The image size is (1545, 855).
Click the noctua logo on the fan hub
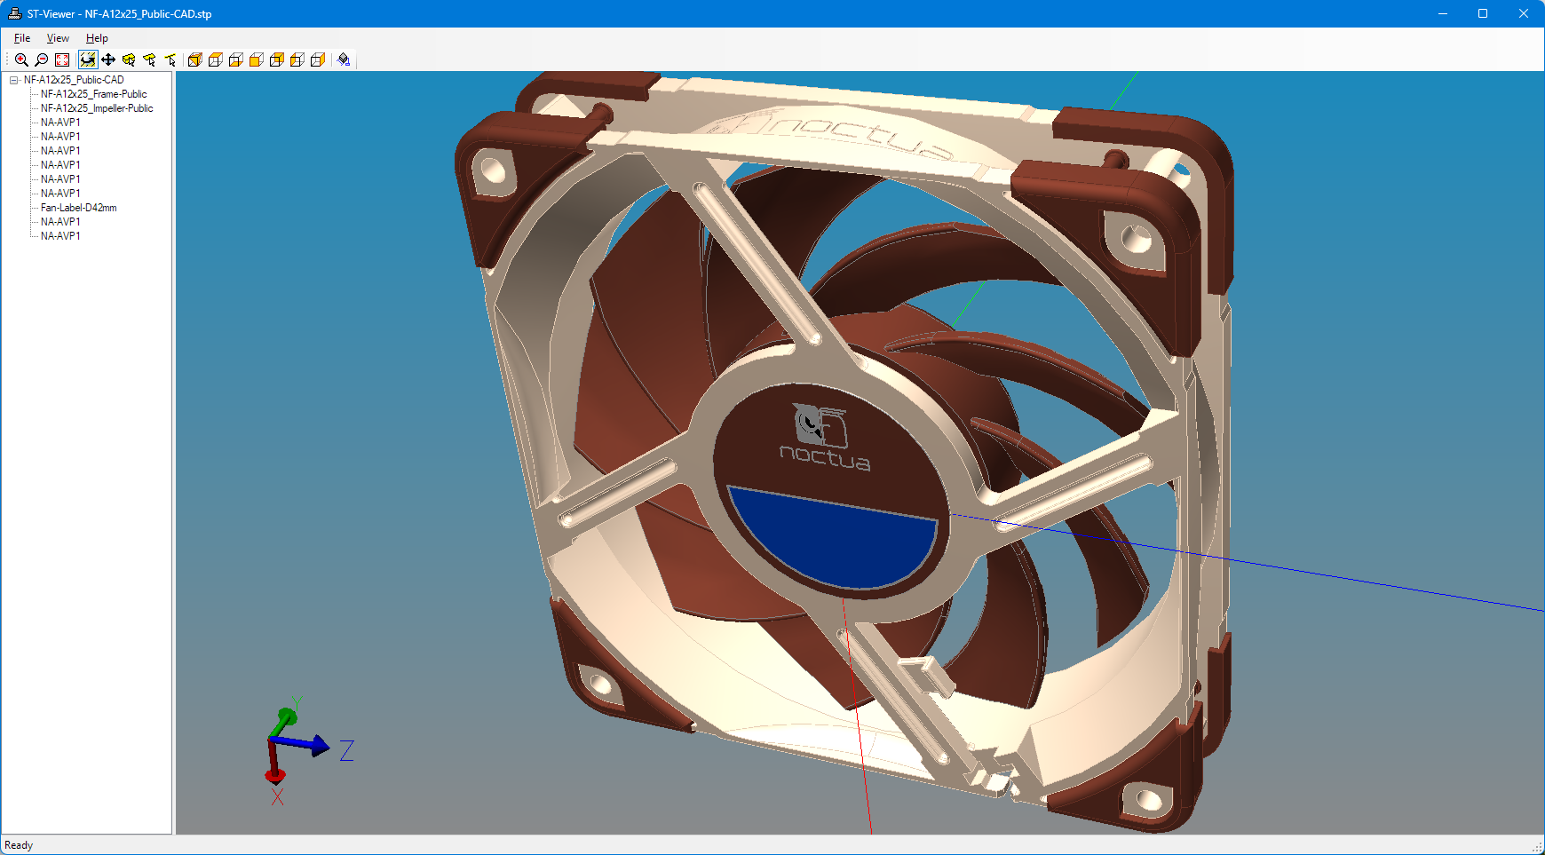(x=824, y=438)
